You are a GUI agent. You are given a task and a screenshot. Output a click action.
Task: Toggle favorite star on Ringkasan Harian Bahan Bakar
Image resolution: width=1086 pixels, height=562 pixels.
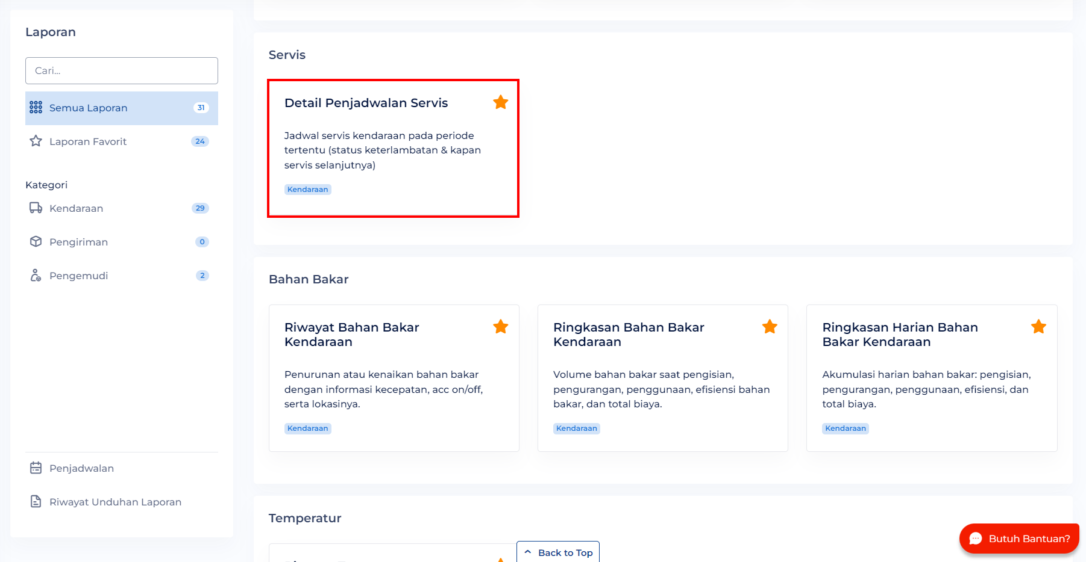coord(1038,327)
